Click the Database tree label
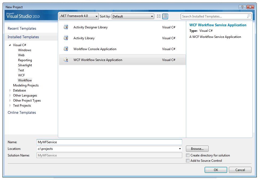Screen dimensions: 260x179 19,90
